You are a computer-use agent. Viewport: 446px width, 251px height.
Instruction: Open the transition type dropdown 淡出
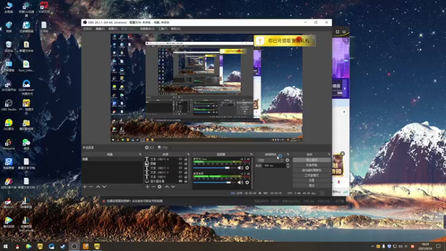[270, 160]
